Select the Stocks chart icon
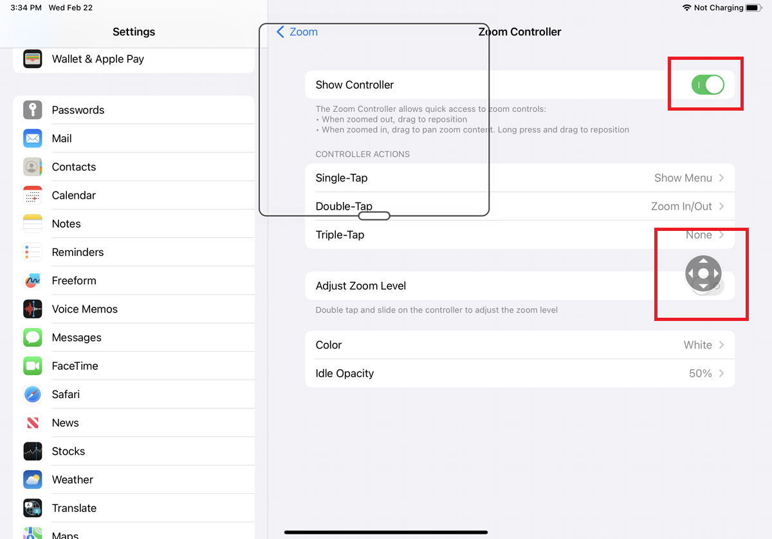The width and height of the screenshot is (772, 539). pyautogui.click(x=33, y=452)
